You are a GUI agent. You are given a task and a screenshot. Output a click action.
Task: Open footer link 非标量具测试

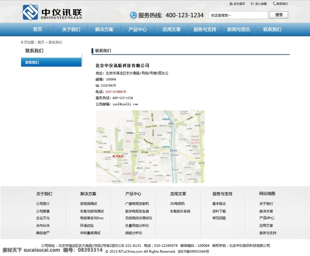(x=90, y=233)
